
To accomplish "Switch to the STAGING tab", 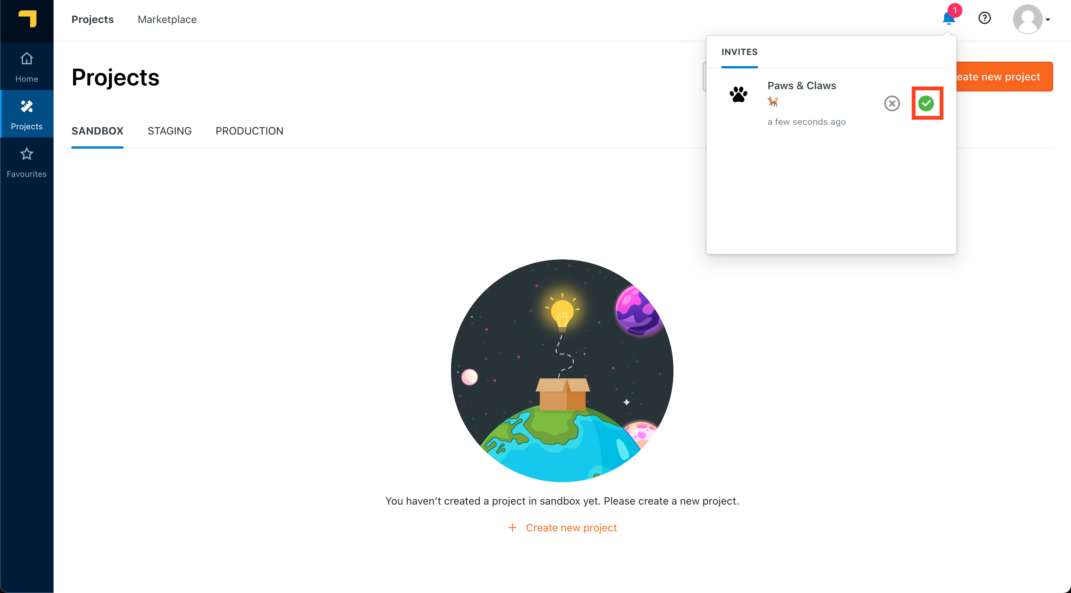I will (169, 131).
